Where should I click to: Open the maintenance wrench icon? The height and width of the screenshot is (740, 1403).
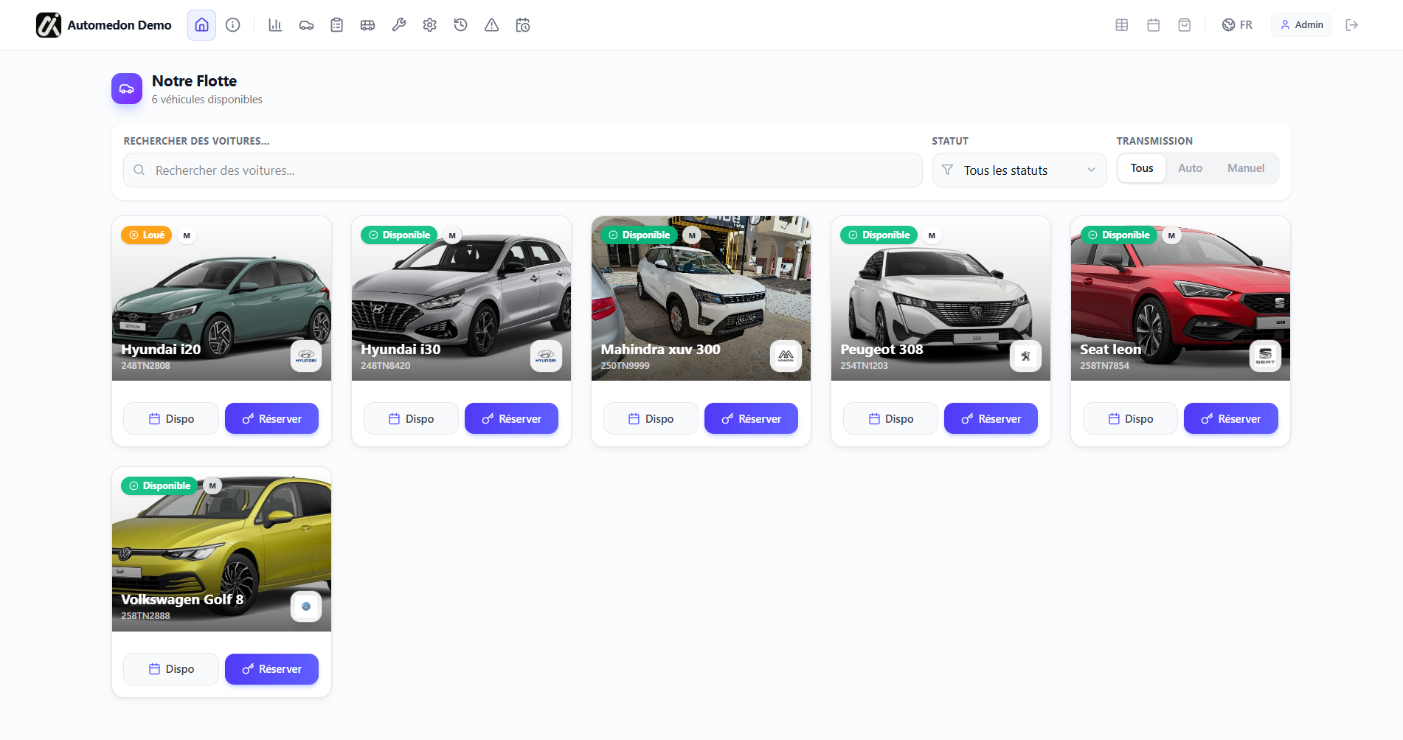pyautogui.click(x=398, y=24)
